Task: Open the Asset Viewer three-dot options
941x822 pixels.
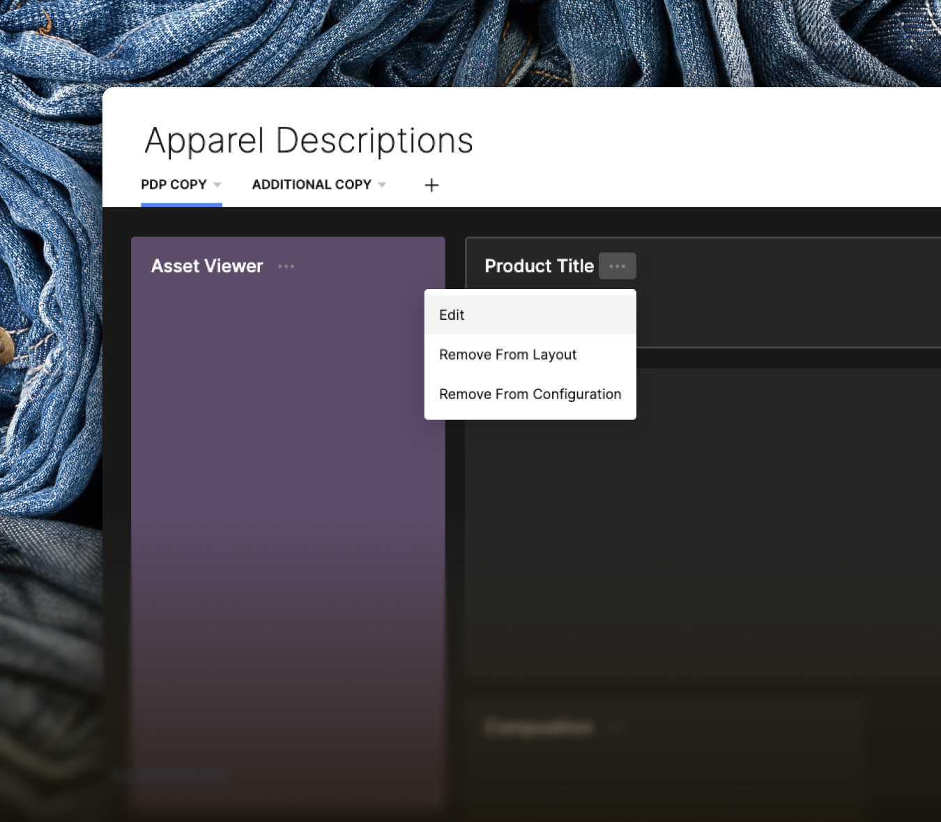Action: click(286, 266)
